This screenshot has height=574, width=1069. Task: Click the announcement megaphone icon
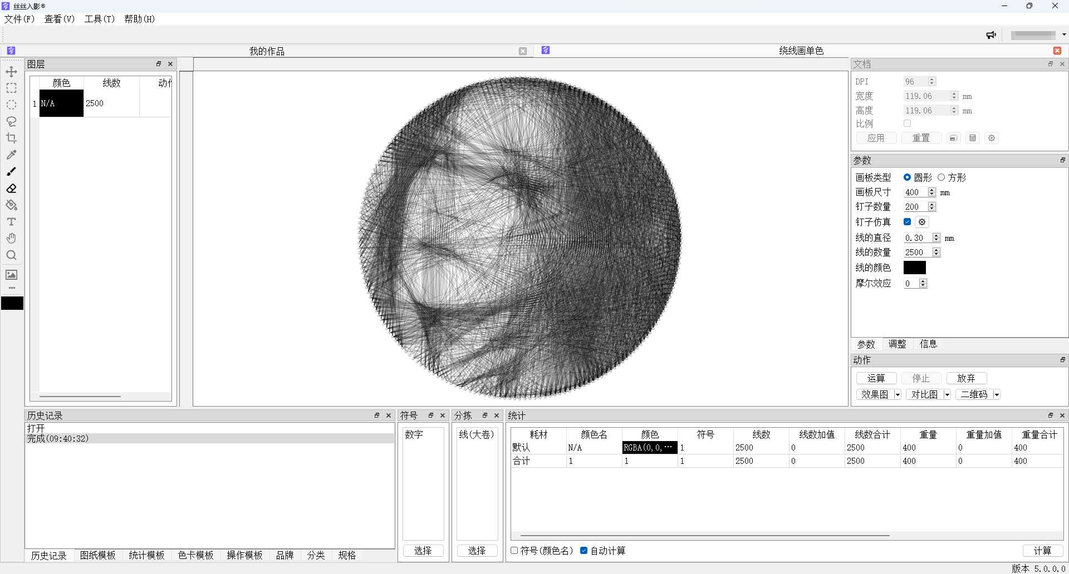[x=991, y=35]
